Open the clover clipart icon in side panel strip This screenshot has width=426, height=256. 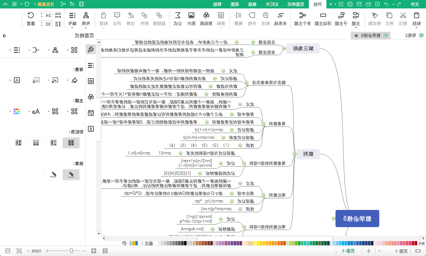[91, 97]
